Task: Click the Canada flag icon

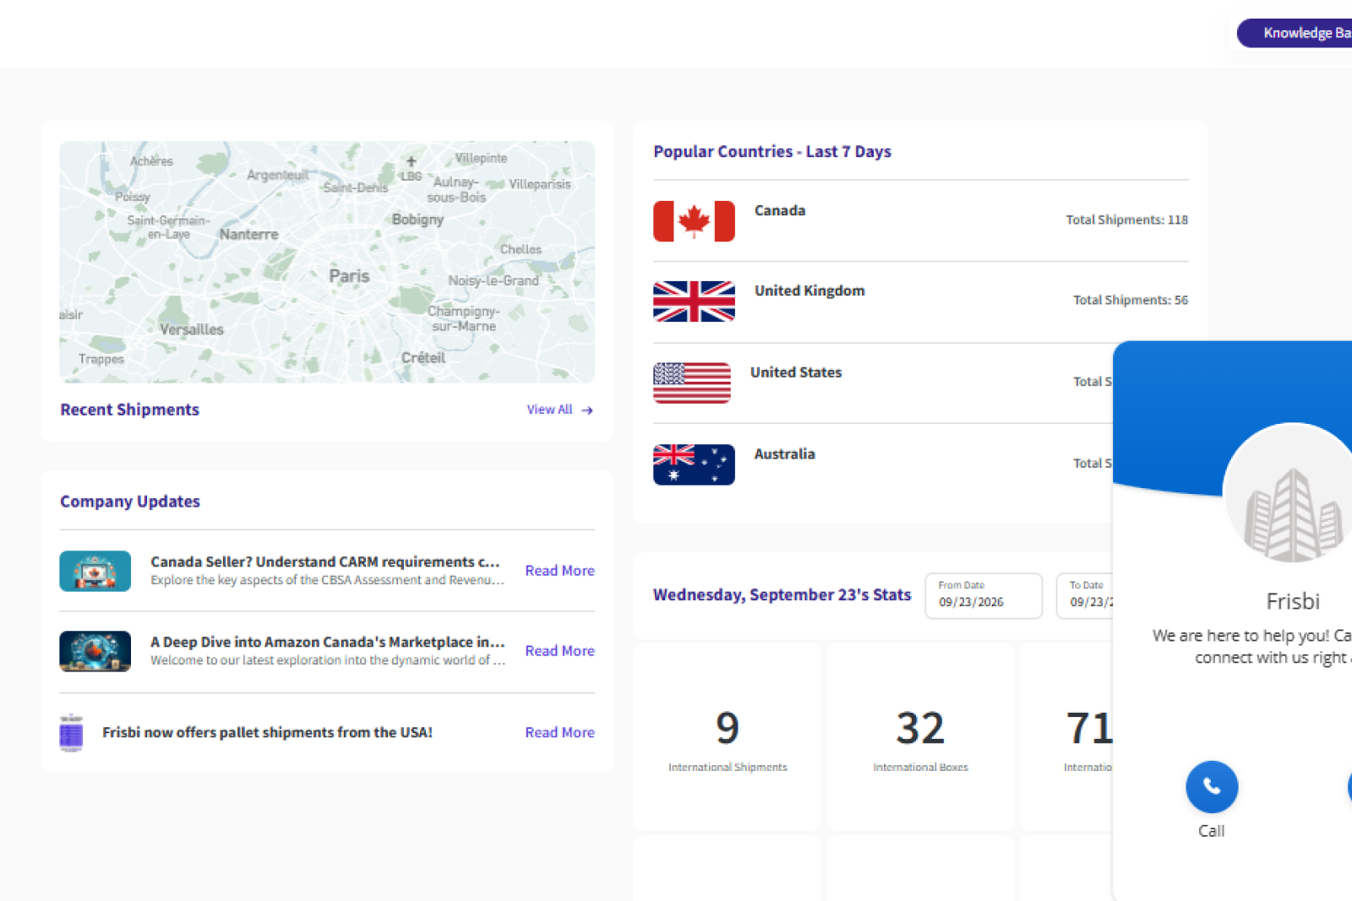Action: [694, 221]
